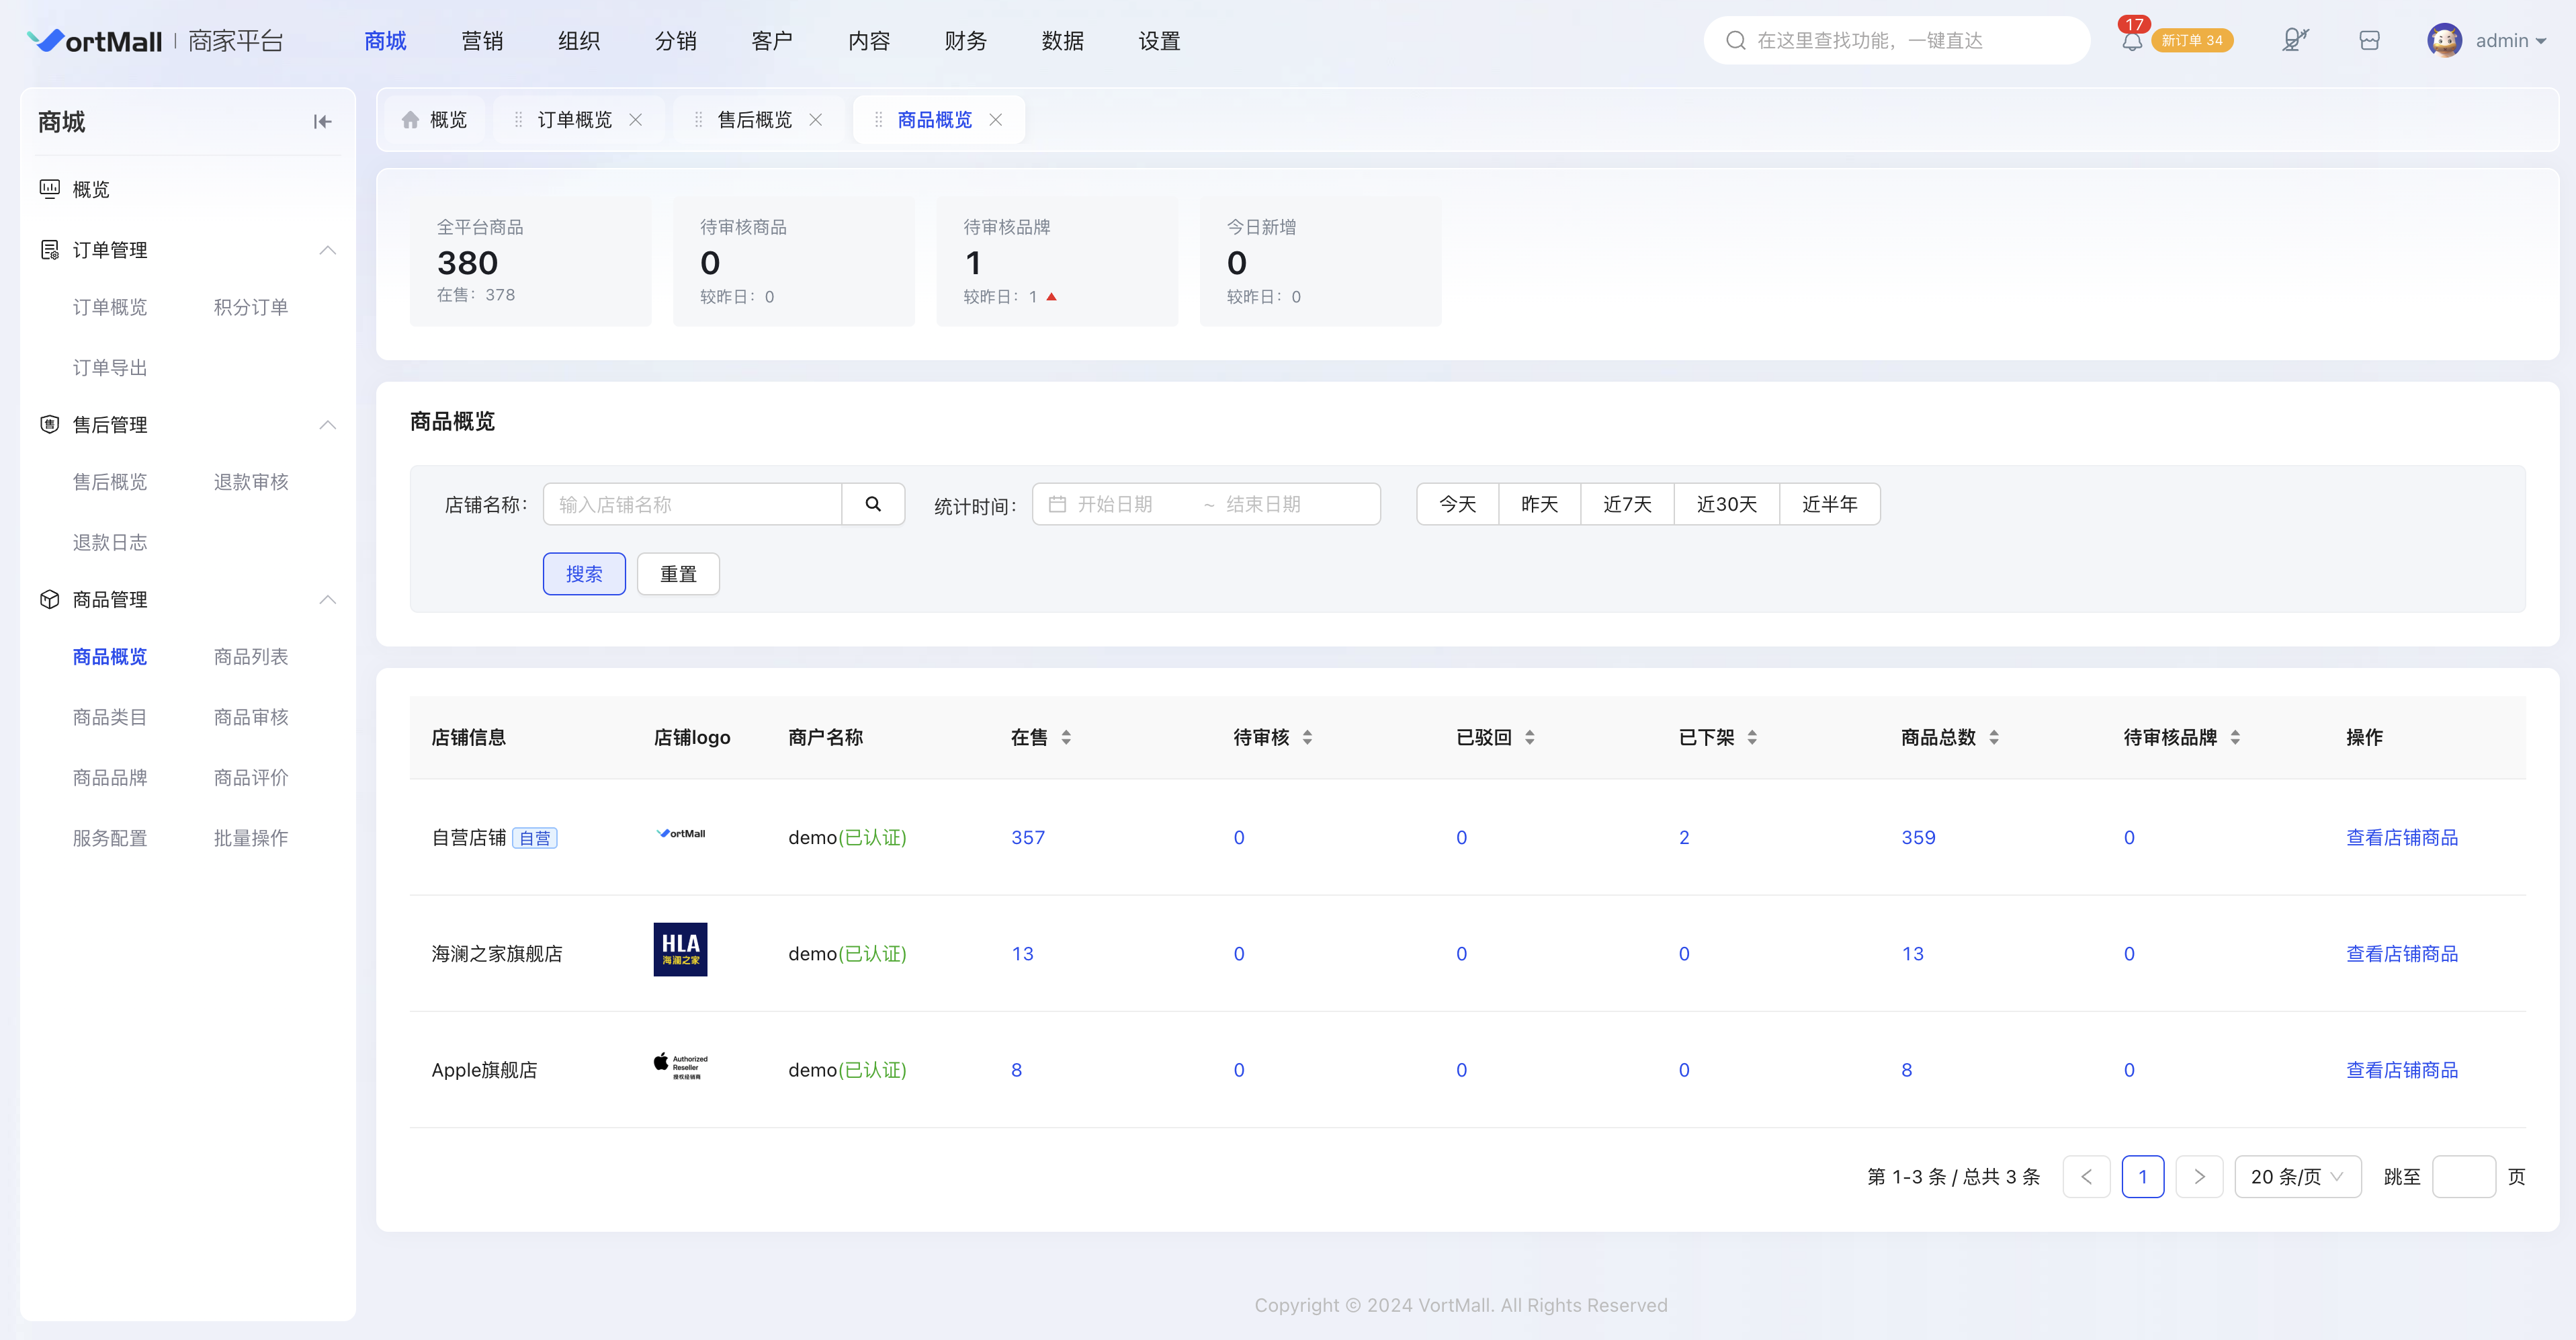The image size is (2576, 1340).
Task: Close the 订单概览 tab
Action: point(635,120)
